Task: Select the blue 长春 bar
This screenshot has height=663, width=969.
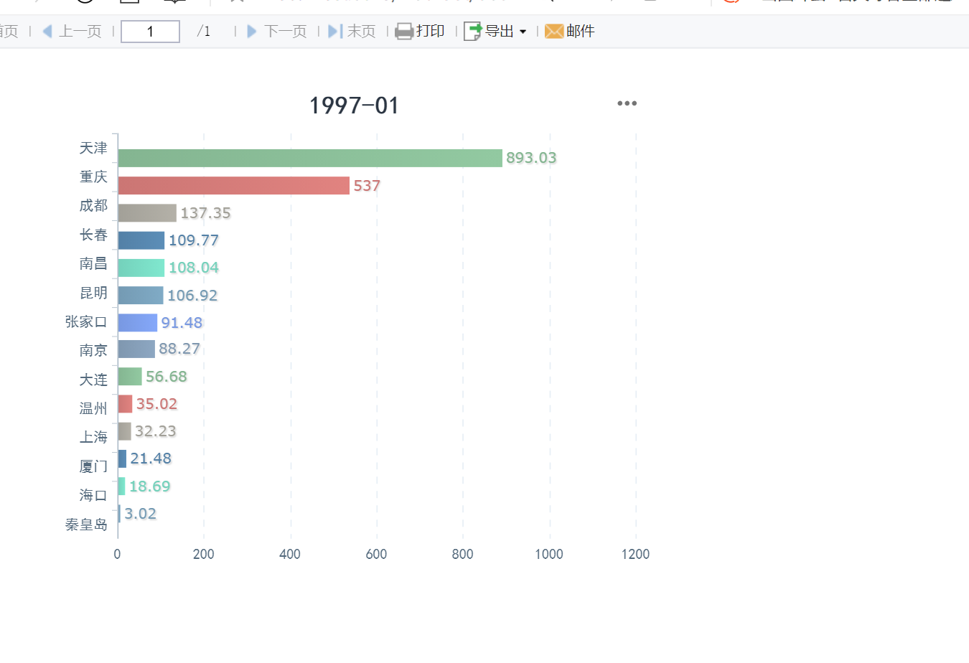Action: click(x=141, y=240)
